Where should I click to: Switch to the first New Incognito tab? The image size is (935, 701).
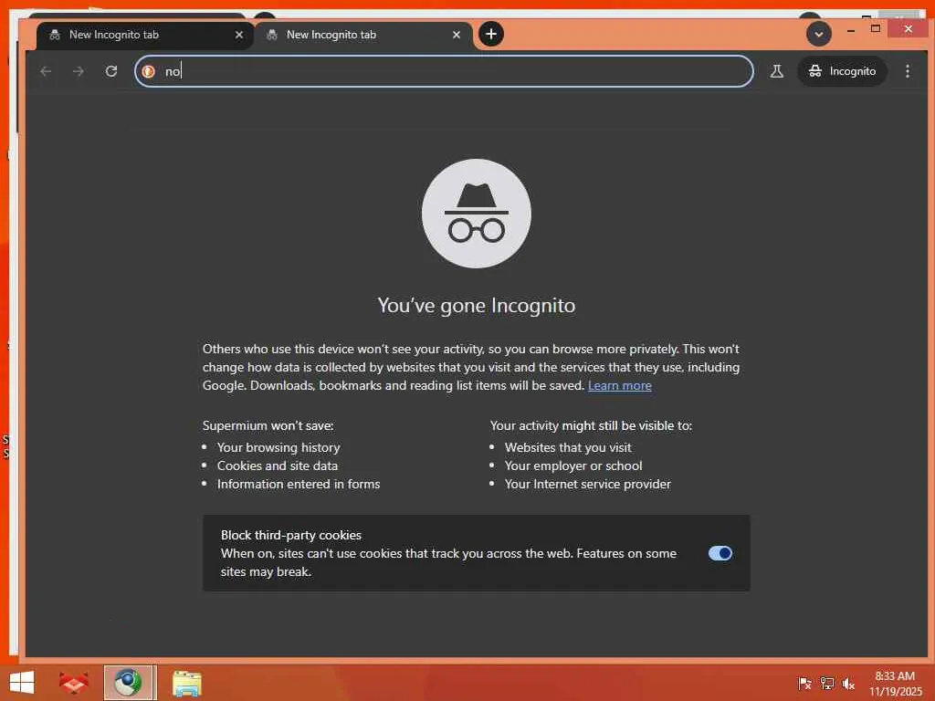[x=145, y=36]
